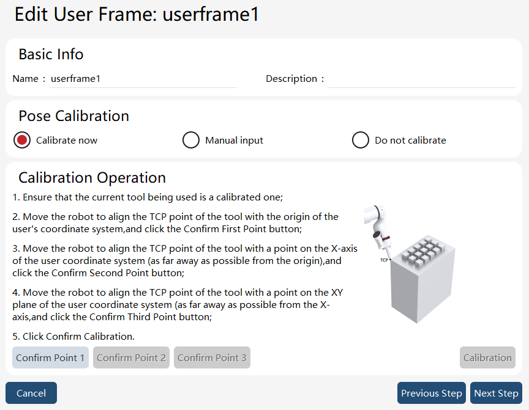Select the Calibrate now radio button
Image resolution: width=529 pixels, height=410 pixels.
(x=22, y=140)
